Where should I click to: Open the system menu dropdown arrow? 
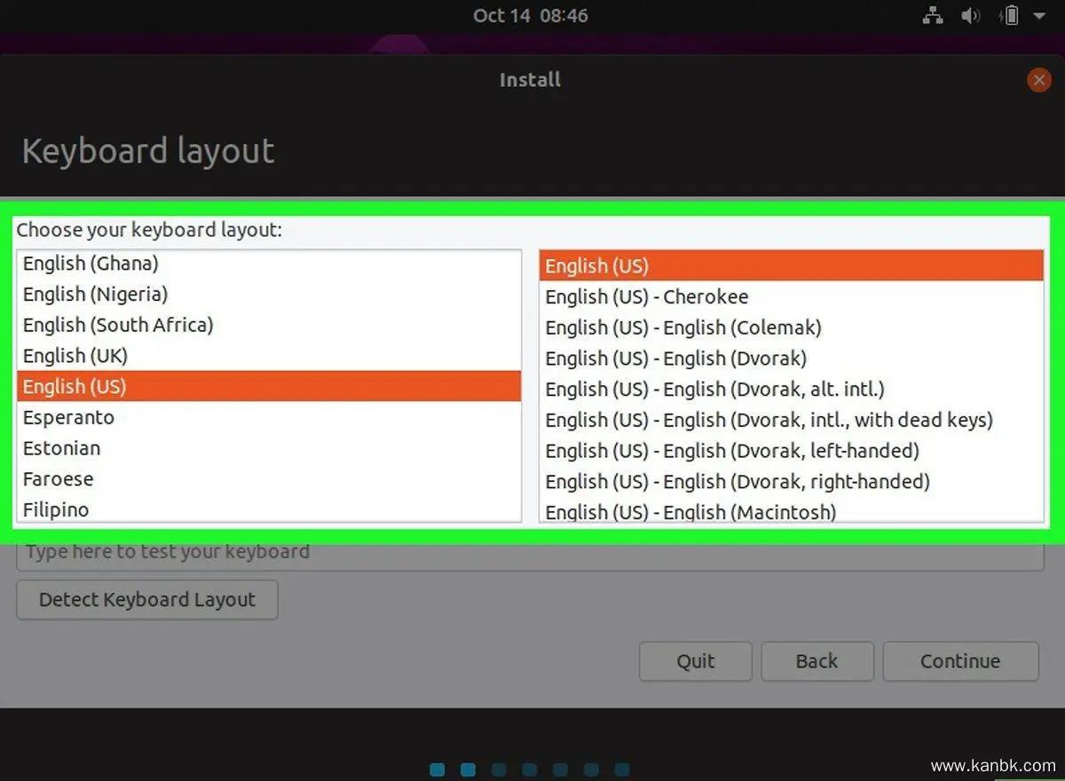pos(1039,16)
